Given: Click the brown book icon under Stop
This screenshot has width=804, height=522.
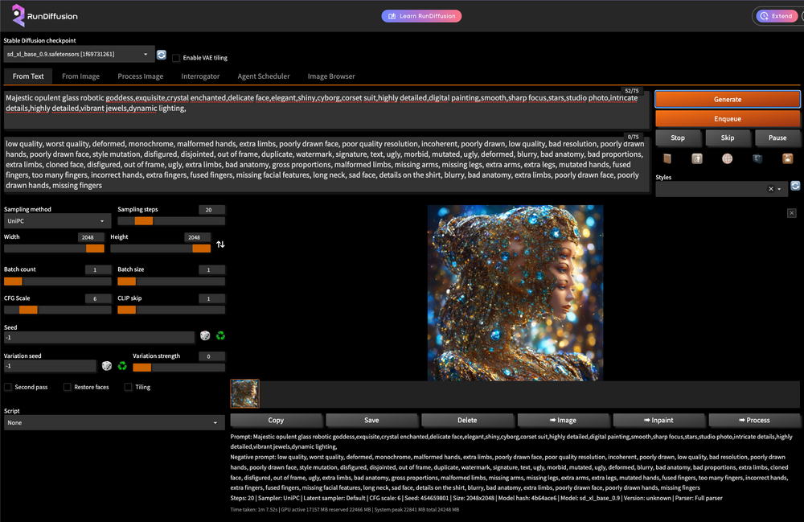Looking at the screenshot, I should [x=667, y=158].
